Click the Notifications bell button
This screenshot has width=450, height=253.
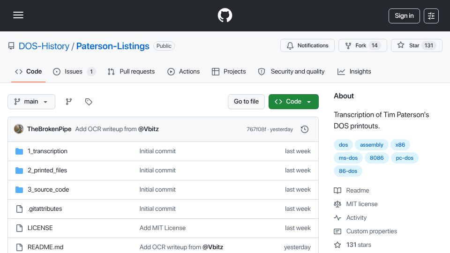click(307, 45)
